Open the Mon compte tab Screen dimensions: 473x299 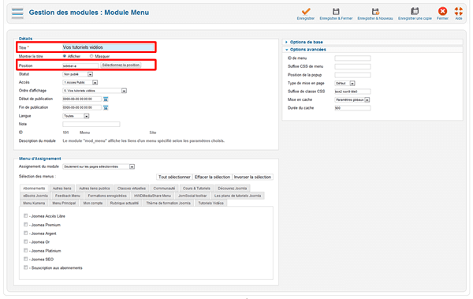93,203
